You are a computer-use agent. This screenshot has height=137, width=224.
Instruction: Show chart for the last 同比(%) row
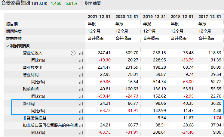81,133
